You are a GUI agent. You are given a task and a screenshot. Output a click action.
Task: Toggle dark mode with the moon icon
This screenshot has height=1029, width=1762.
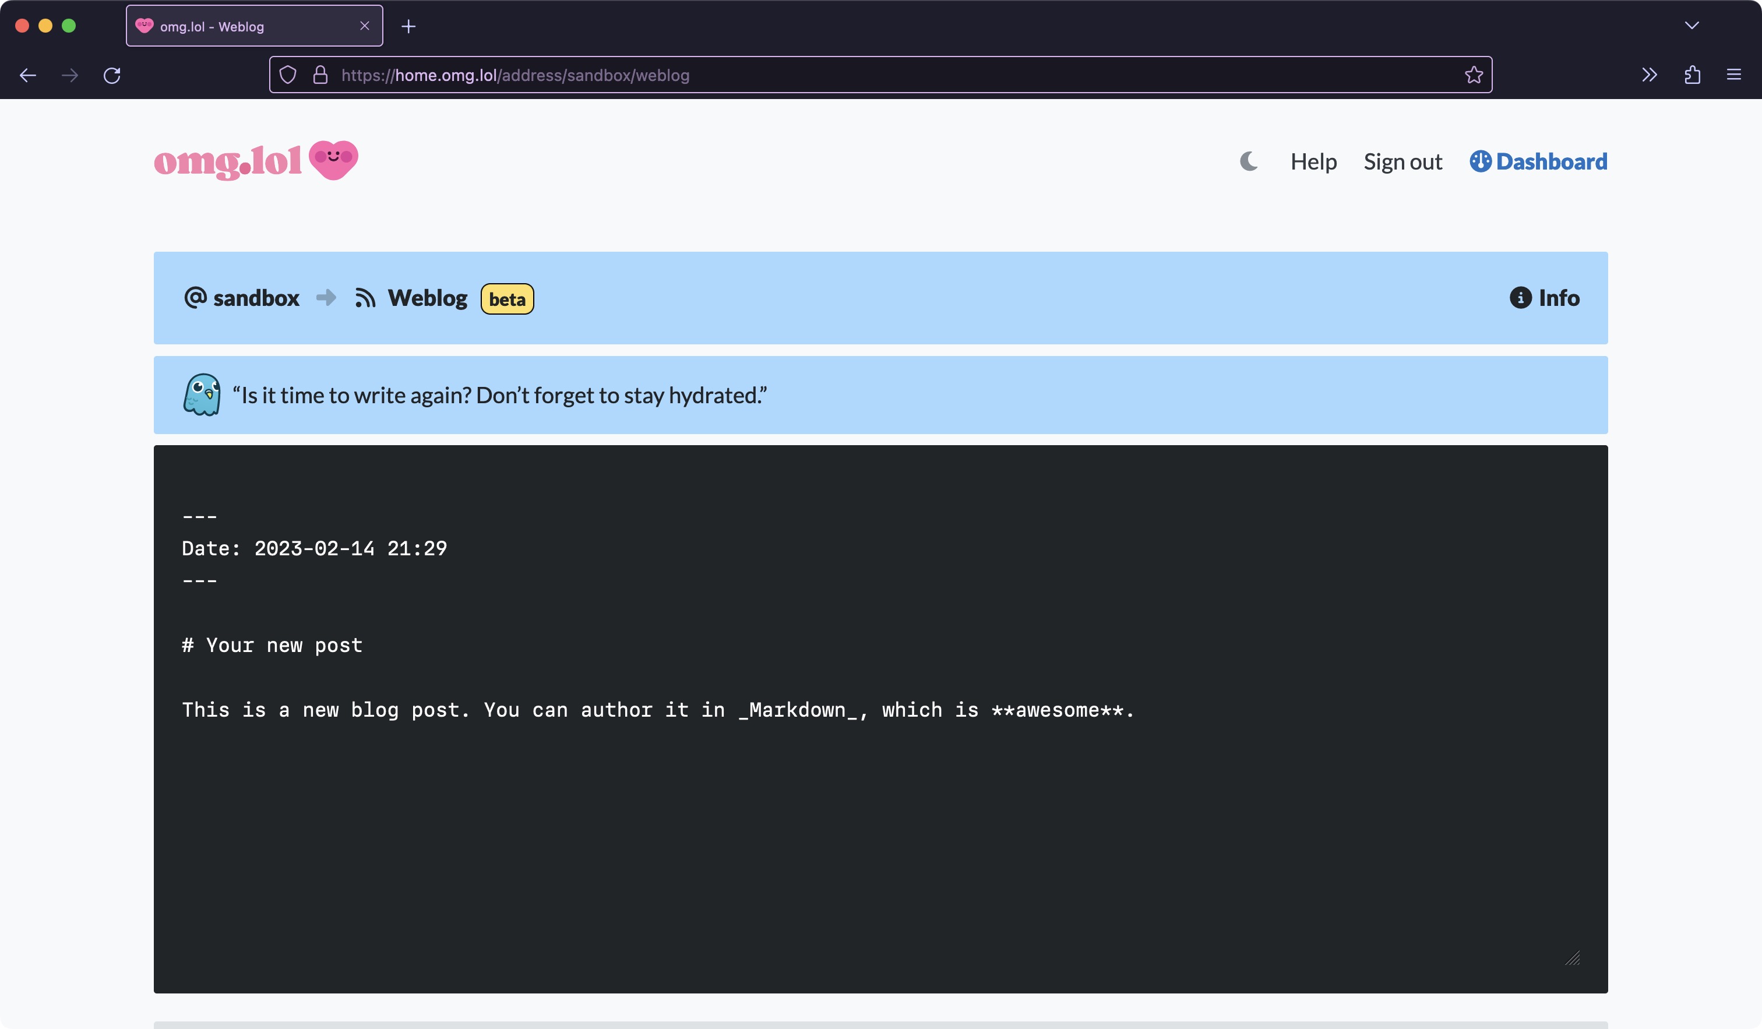click(x=1248, y=161)
